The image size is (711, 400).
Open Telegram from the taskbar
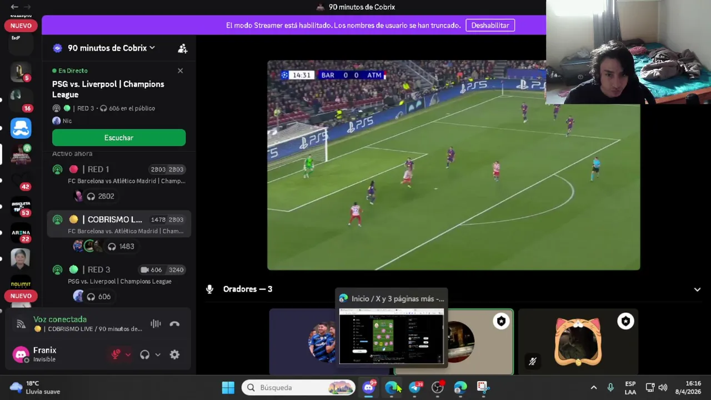(415, 387)
